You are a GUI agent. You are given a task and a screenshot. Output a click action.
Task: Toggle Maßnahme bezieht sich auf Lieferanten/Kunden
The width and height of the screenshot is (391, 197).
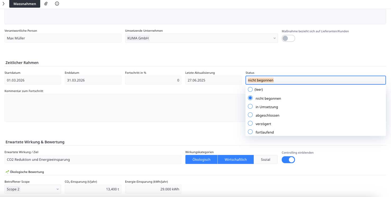tap(288, 38)
